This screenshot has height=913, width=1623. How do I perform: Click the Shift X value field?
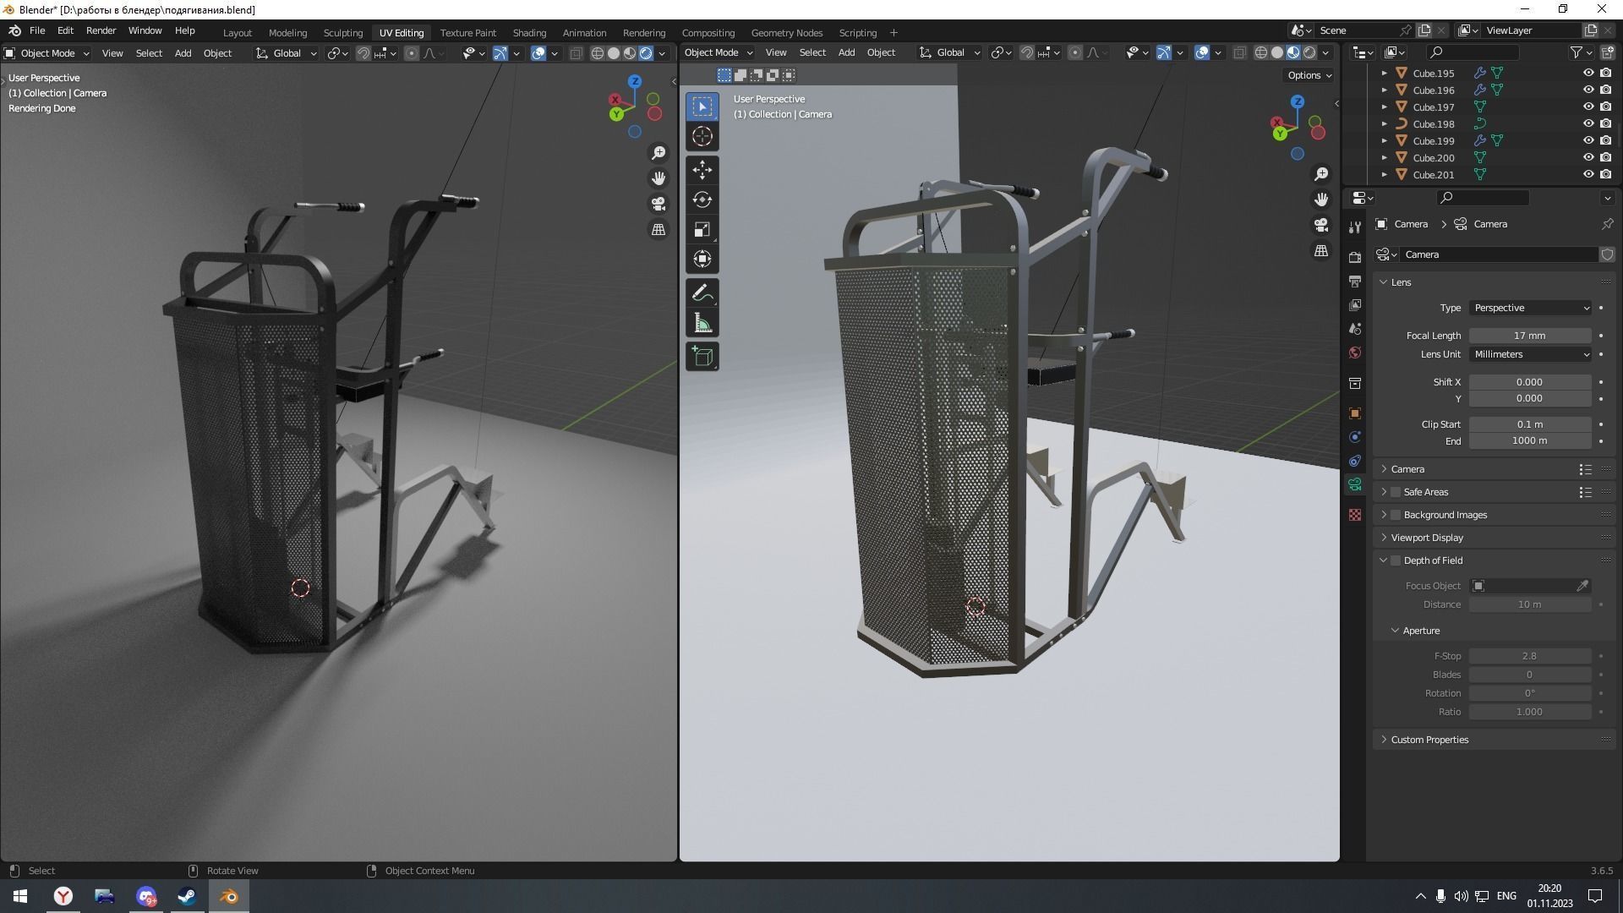point(1530,382)
